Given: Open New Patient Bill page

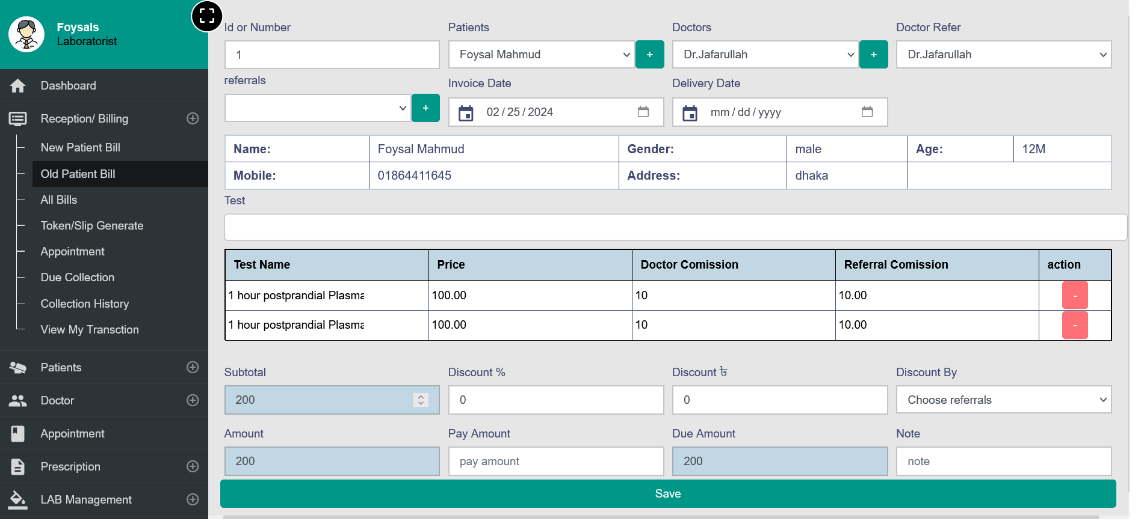Looking at the screenshot, I should pos(80,148).
